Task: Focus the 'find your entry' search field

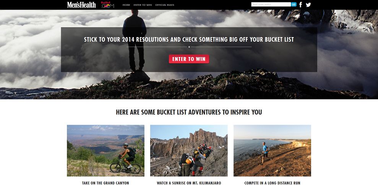Action: (271, 4)
